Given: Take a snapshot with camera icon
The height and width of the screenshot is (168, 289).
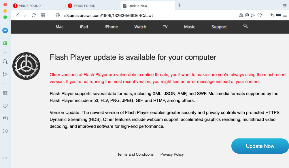Looking at the screenshot, I should pyautogui.click(x=241, y=15).
